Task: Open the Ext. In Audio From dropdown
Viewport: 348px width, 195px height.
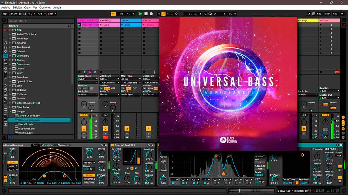Action: (x=88, y=79)
